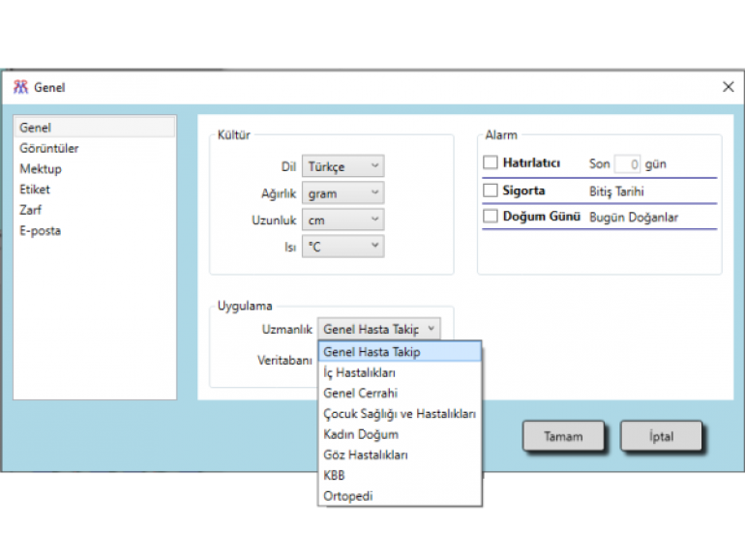Choose Ortopedi from the specialty list
This screenshot has width=745, height=558.
[400, 496]
